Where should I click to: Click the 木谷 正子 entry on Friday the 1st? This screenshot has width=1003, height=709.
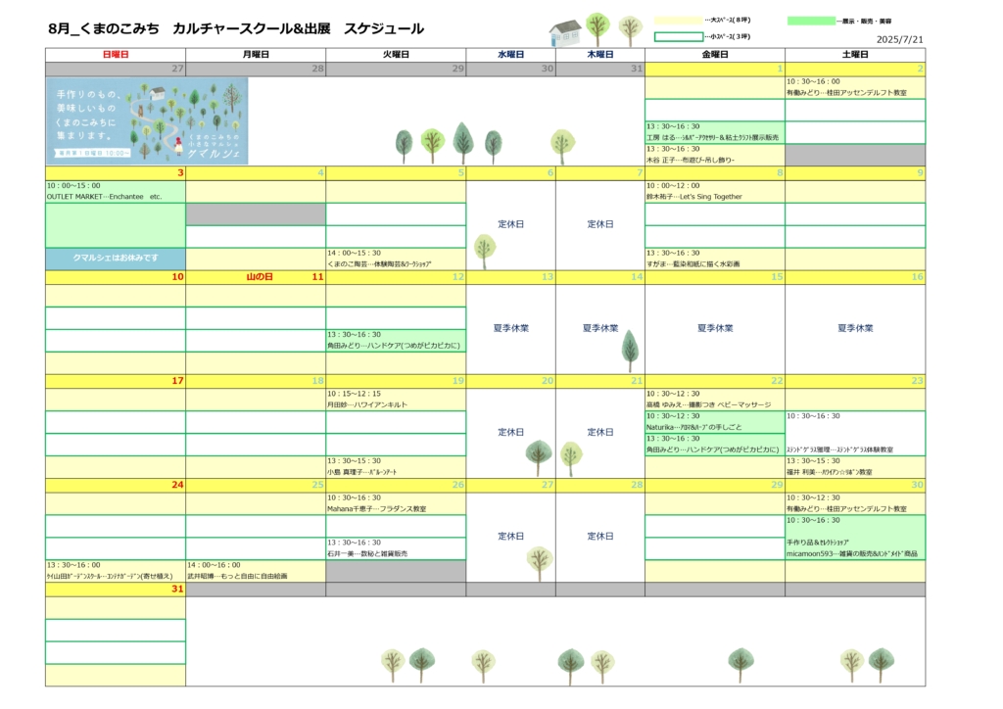point(691,160)
